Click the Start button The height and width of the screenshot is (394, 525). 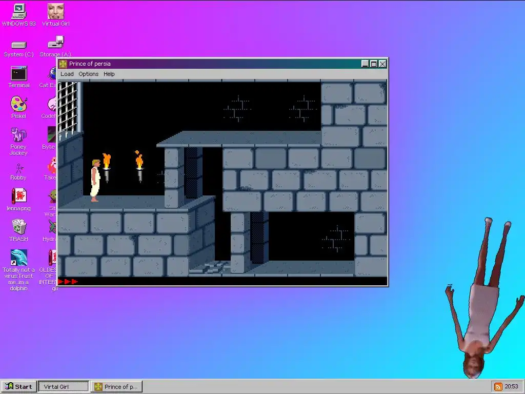coord(18,386)
